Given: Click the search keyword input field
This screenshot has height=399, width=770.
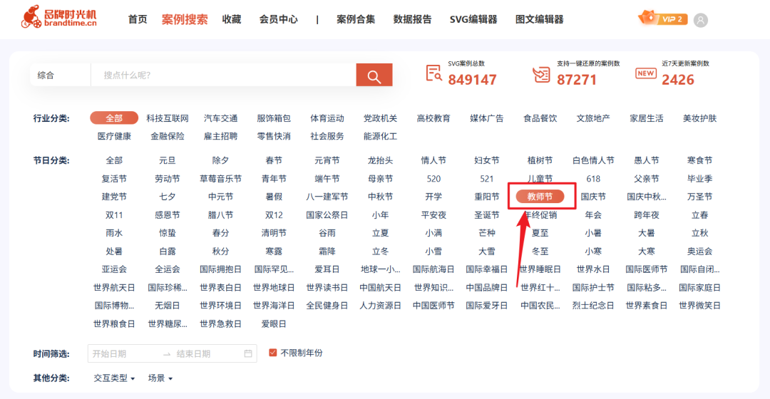Looking at the screenshot, I should (223, 75).
